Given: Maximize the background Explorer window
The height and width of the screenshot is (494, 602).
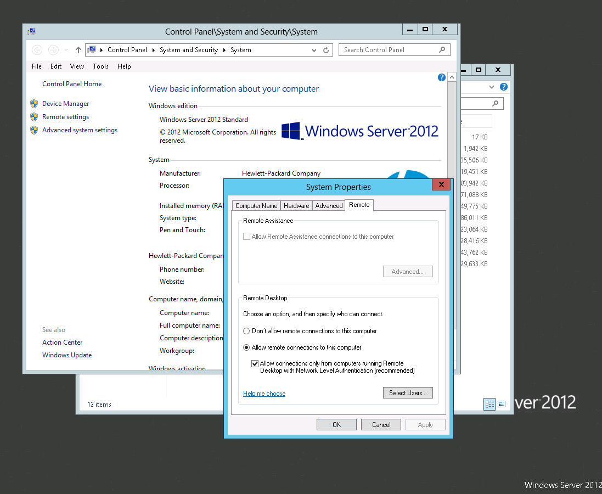Looking at the screenshot, I should [479, 70].
